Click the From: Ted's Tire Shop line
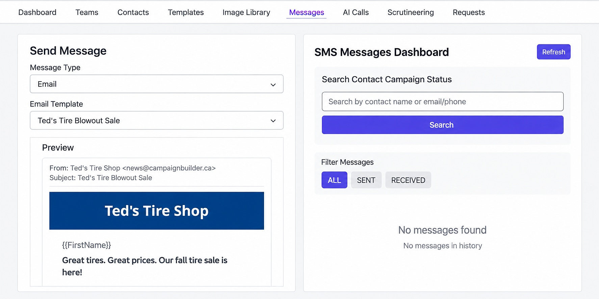Screen dimensions: 599x299 click(132, 168)
